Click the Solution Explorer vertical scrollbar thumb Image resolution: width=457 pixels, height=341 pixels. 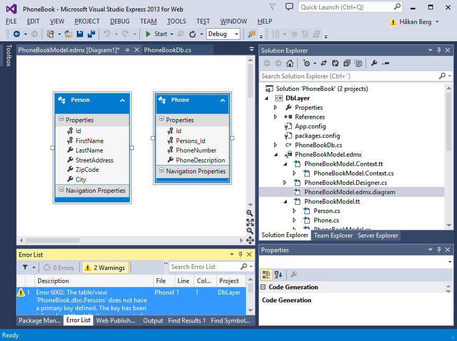449,121
